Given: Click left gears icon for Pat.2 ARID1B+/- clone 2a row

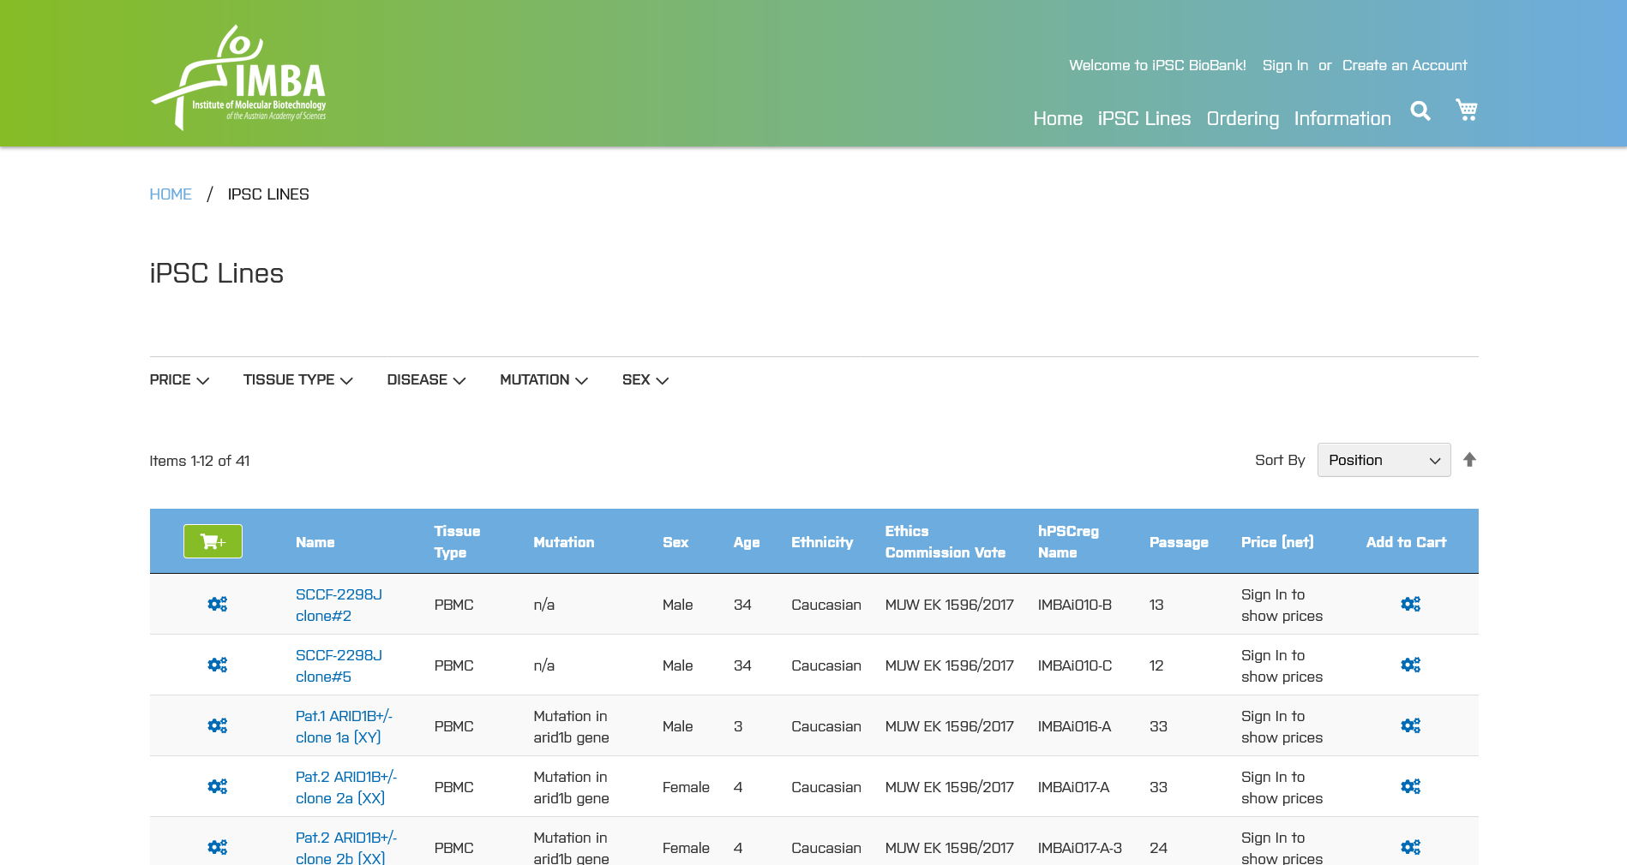Looking at the screenshot, I should (217, 787).
